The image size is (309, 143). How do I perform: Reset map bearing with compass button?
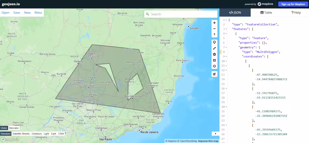214,34
